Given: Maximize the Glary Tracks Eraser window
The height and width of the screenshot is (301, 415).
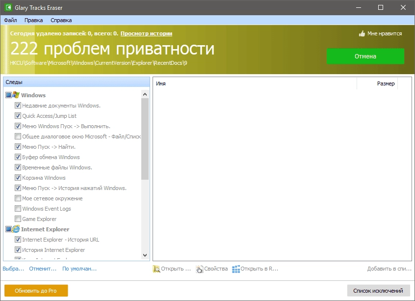Looking at the screenshot, I should point(381,7).
